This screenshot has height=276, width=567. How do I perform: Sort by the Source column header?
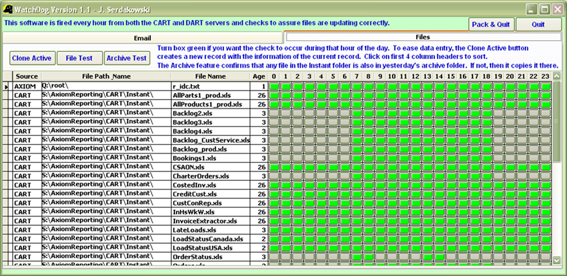27,76
